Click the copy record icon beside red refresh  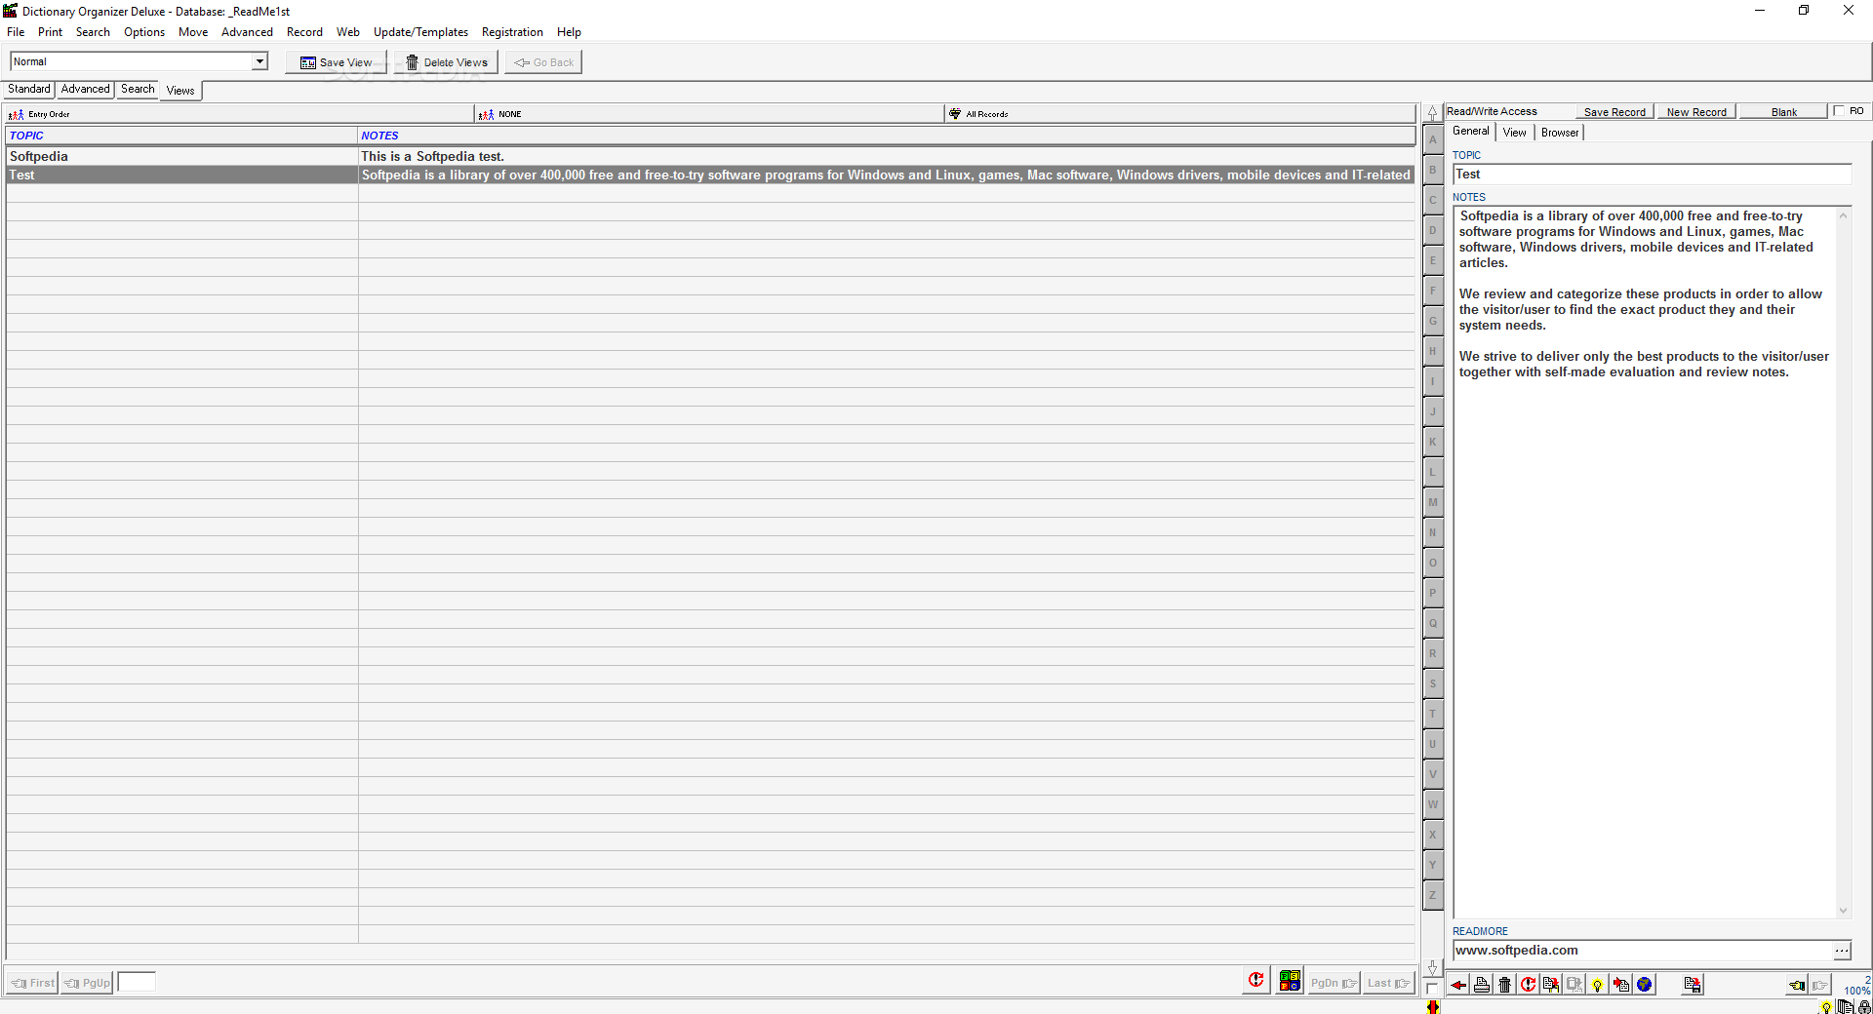tap(1551, 985)
